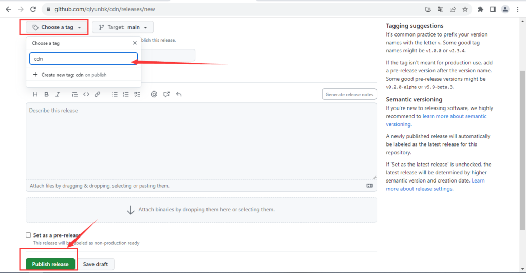Insert a numbered list

[x=126, y=95]
